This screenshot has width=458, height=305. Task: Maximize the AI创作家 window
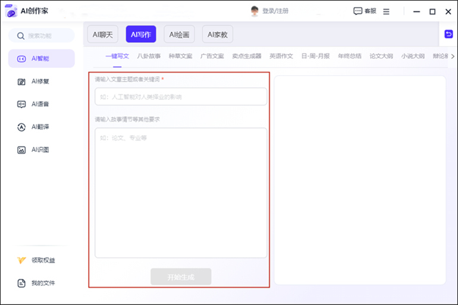432,11
